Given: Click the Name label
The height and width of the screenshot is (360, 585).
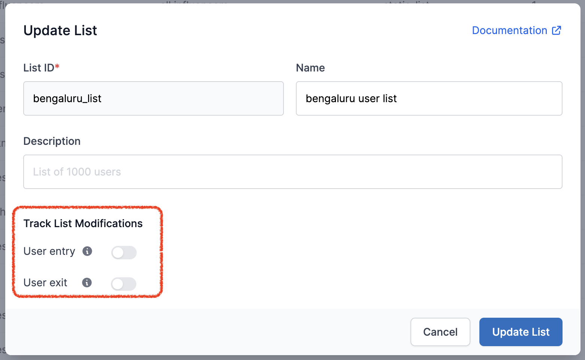Looking at the screenshot, I should pos(310,68).
